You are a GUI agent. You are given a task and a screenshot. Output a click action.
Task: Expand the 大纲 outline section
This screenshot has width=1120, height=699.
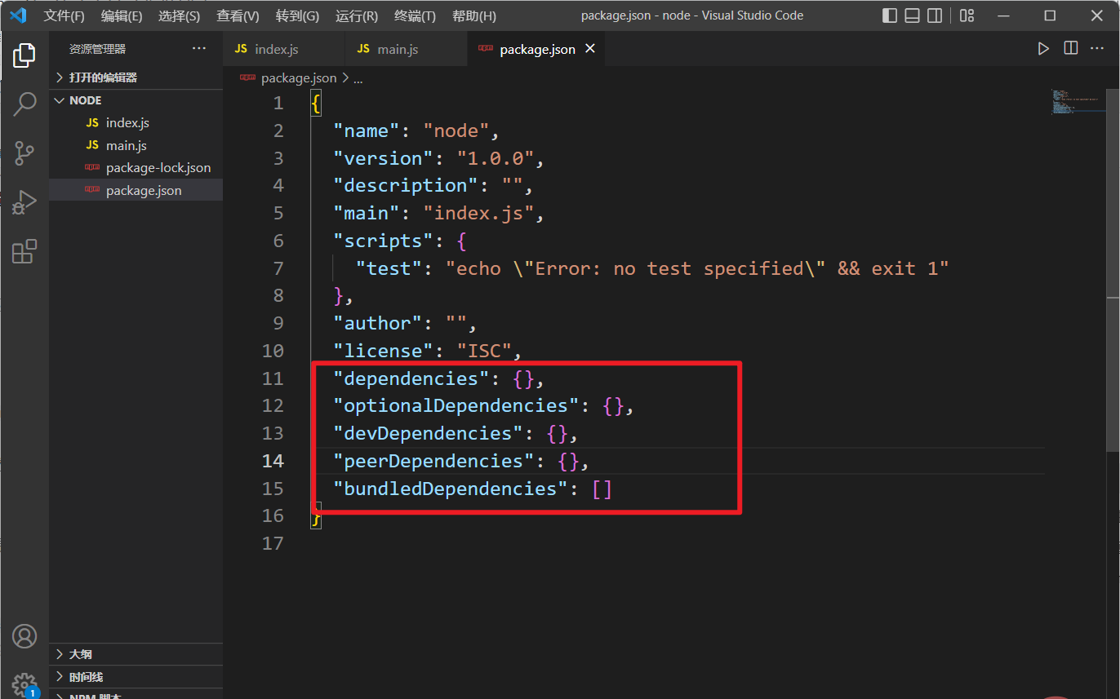point(136,654)
